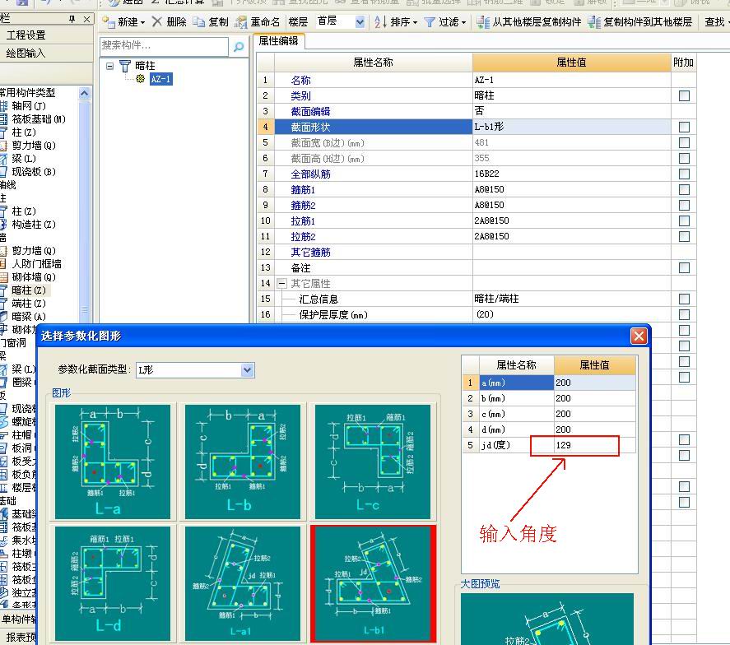Open the 工程设置 panel section
This screenshot has height=645, width=730.
26,35
